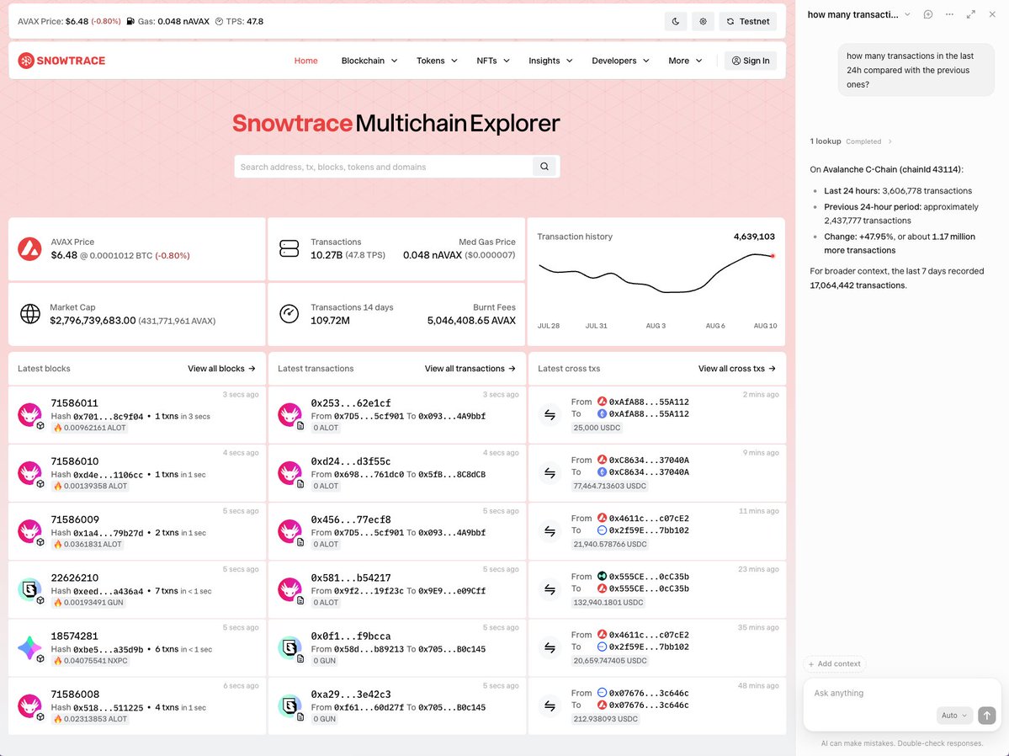Click the Sign In button

coord(751,61)
